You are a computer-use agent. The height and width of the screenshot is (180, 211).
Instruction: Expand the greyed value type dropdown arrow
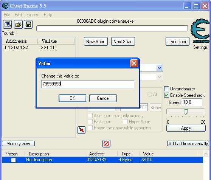point(160,77)
